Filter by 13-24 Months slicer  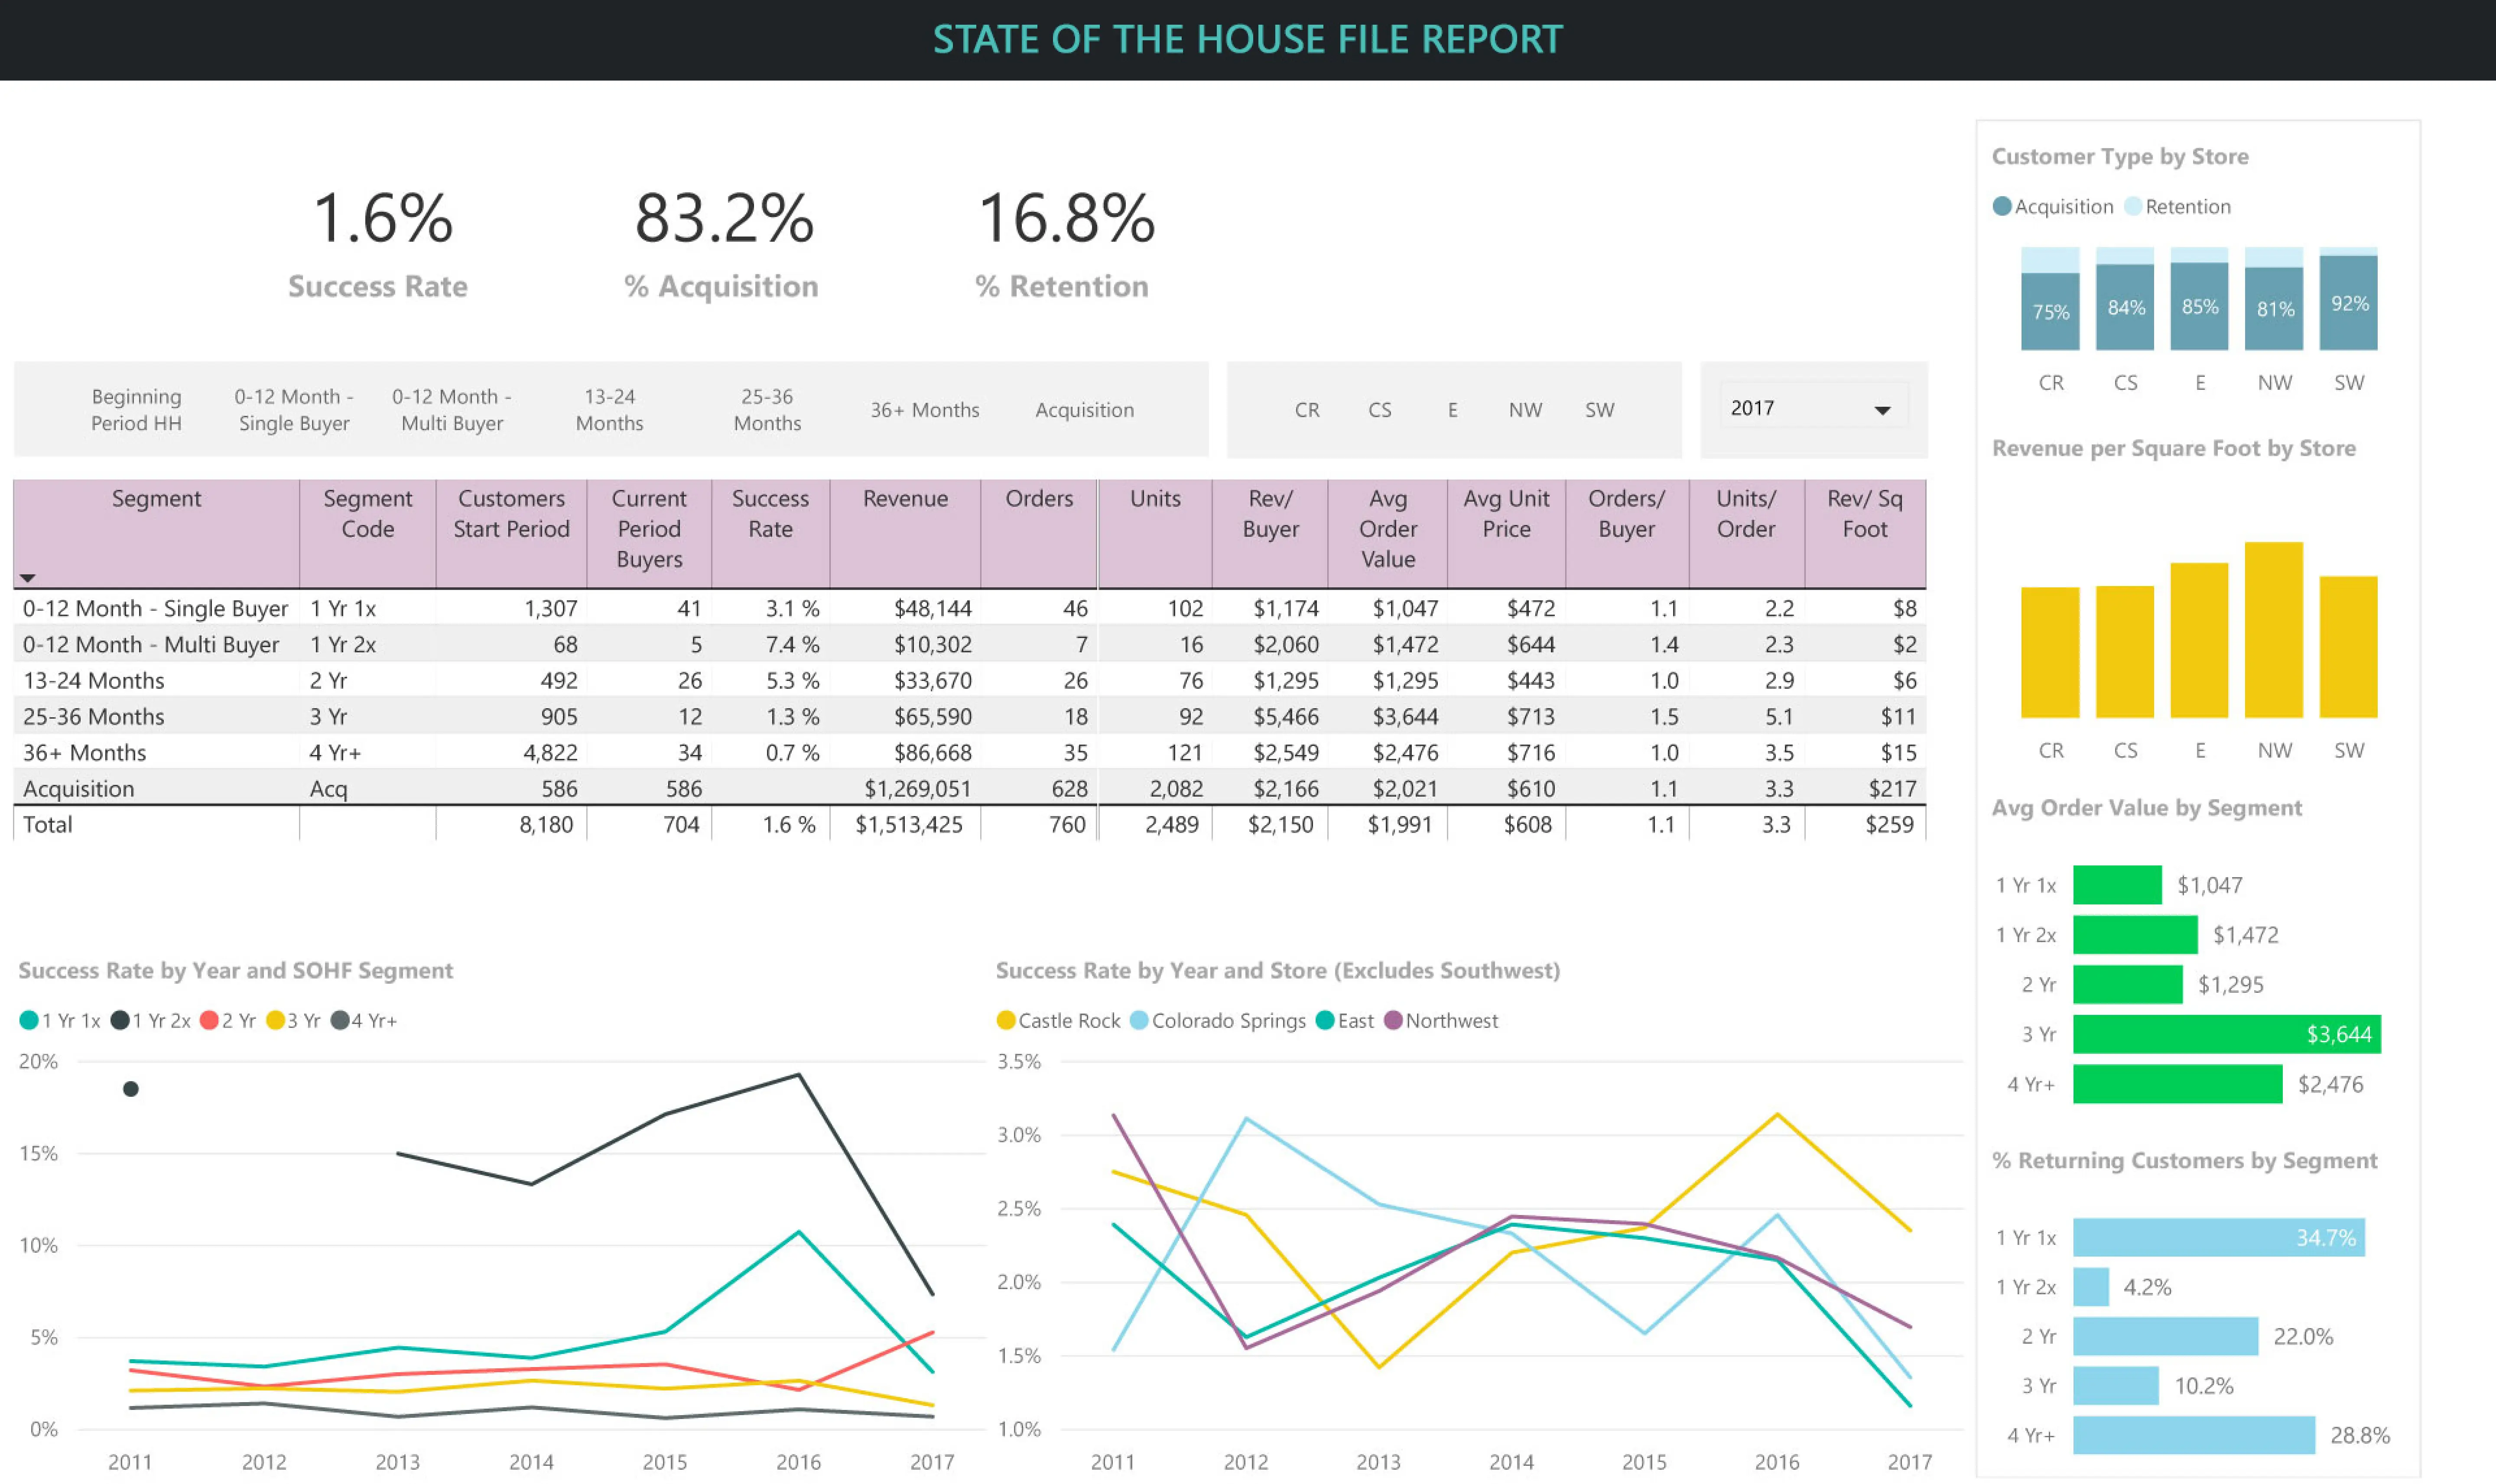pyautogui.click(x=609, y=410)
